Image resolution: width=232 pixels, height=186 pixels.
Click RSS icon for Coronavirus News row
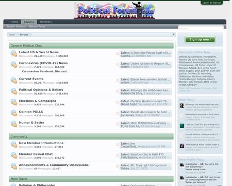coord(118,65)
